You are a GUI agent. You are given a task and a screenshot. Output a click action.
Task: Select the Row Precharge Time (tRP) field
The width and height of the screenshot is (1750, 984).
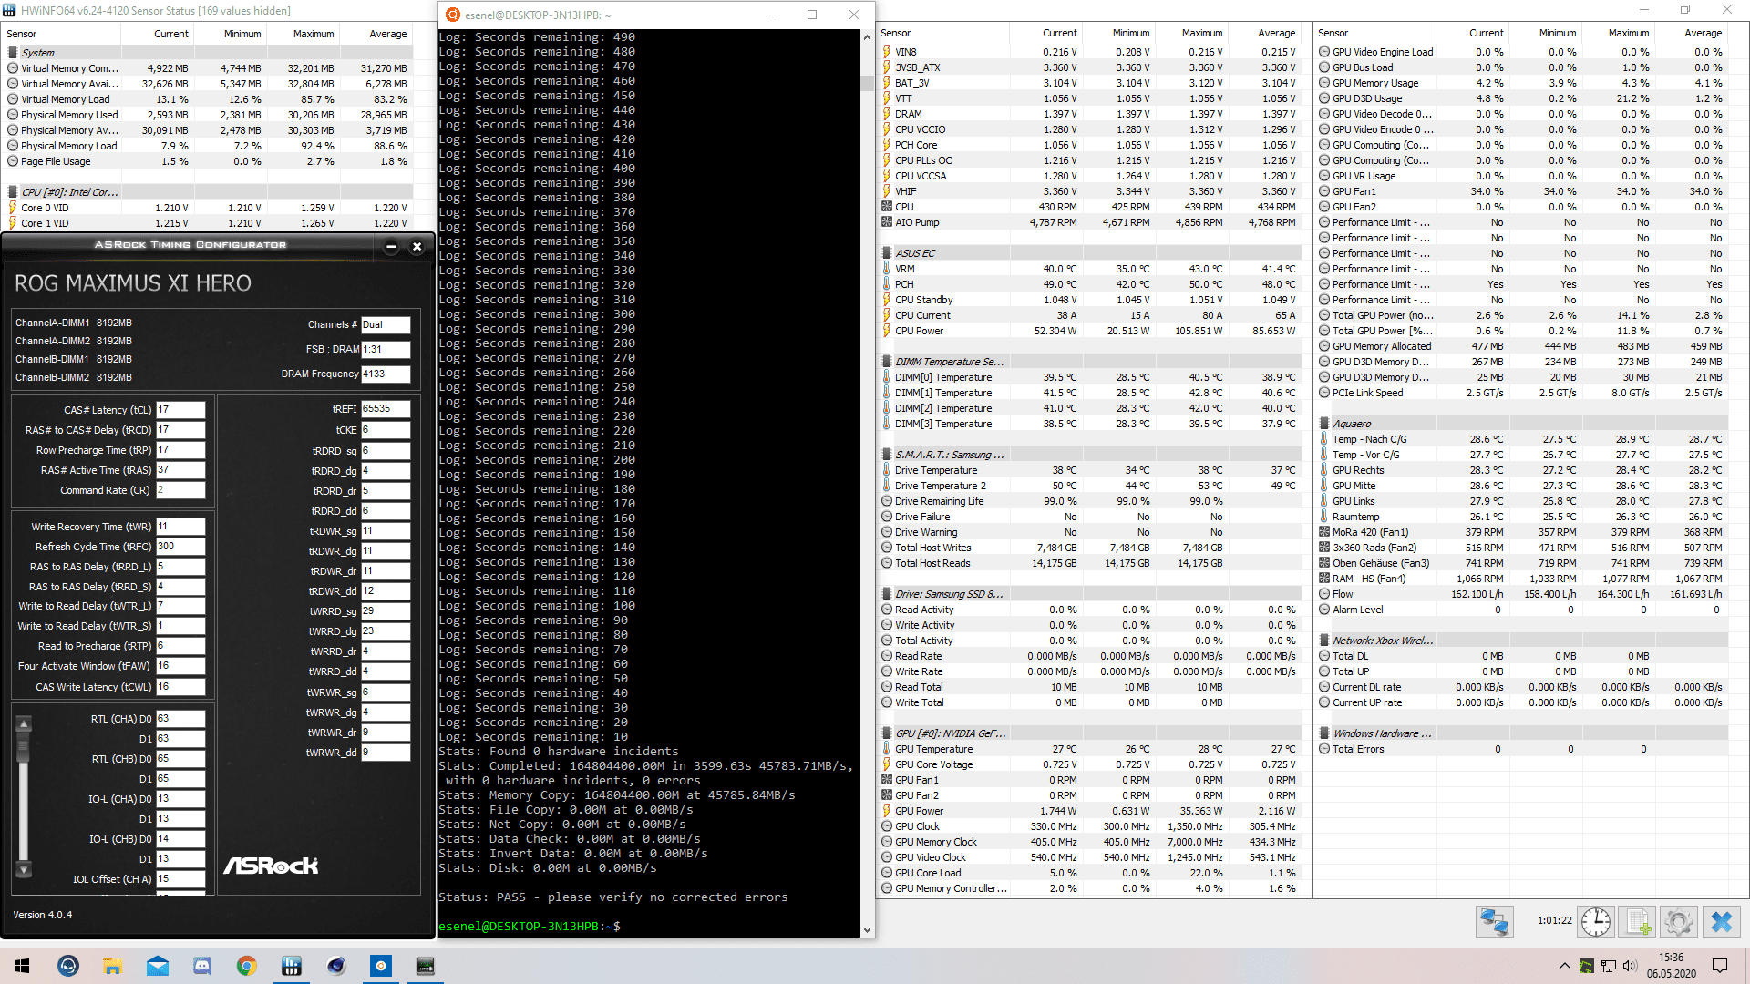pos(180,450)
